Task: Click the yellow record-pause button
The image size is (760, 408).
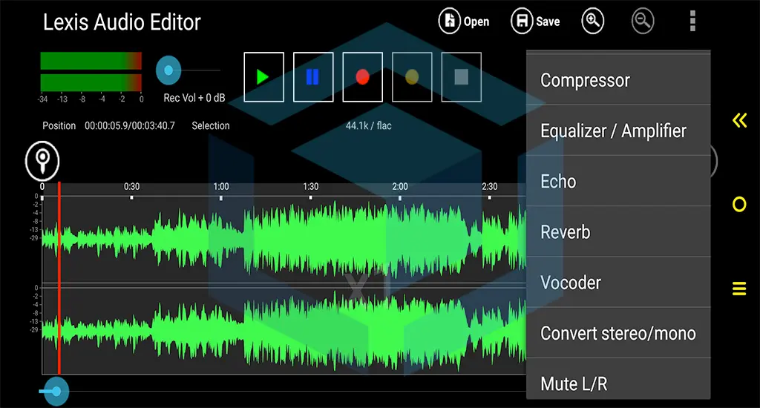Action: pyautogui.click(x=412, y=77)
